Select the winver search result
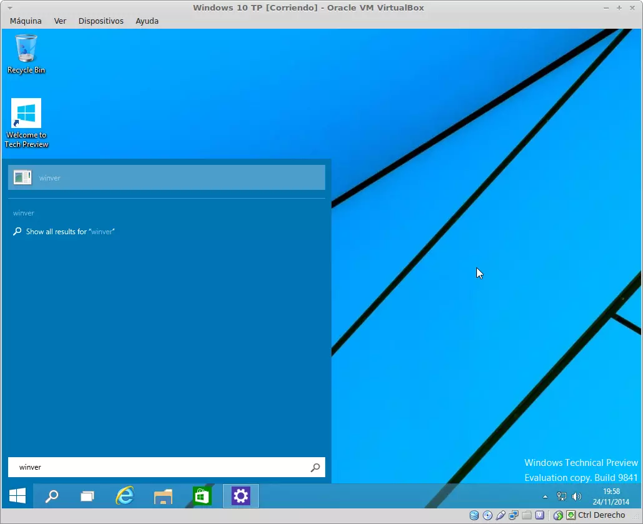 click(x=166, y=177)
